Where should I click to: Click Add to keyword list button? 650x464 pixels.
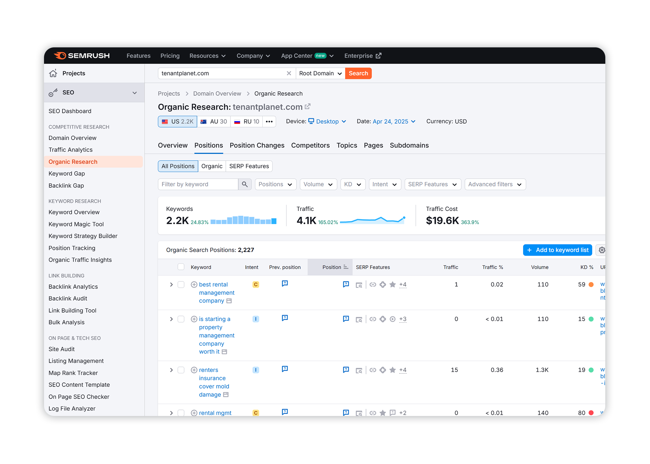pyautogui.click(x=557, y=250)
